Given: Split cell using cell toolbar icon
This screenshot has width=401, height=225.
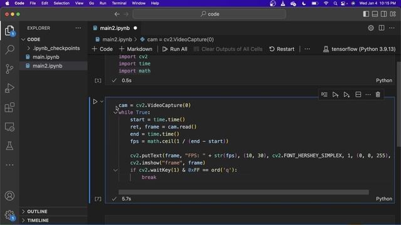Looking at the screenshot, I should tap(358, 94).
